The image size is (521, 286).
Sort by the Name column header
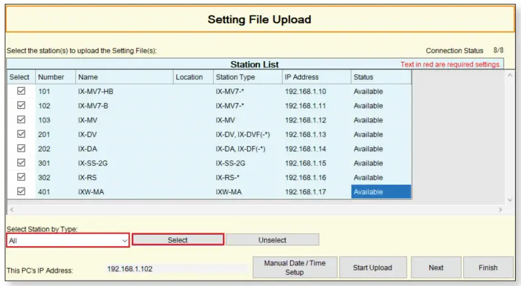point(124,77)
